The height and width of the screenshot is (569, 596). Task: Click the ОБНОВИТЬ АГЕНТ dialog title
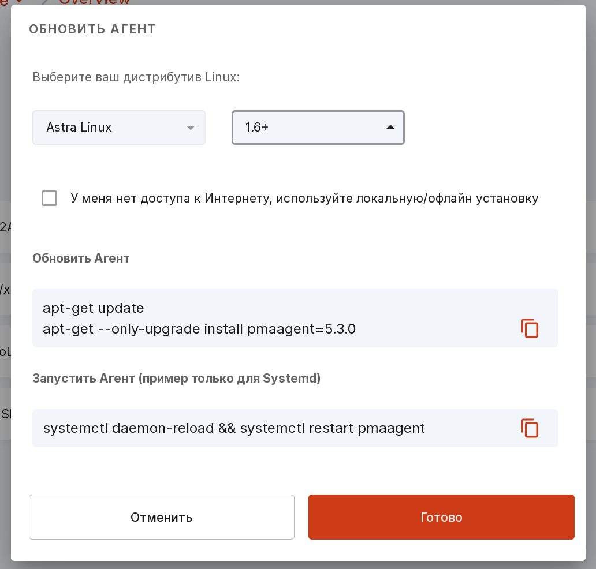coord(92,29)
